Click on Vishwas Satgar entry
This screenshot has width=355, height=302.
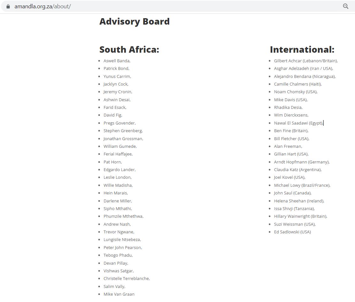[x=119, y=271]
